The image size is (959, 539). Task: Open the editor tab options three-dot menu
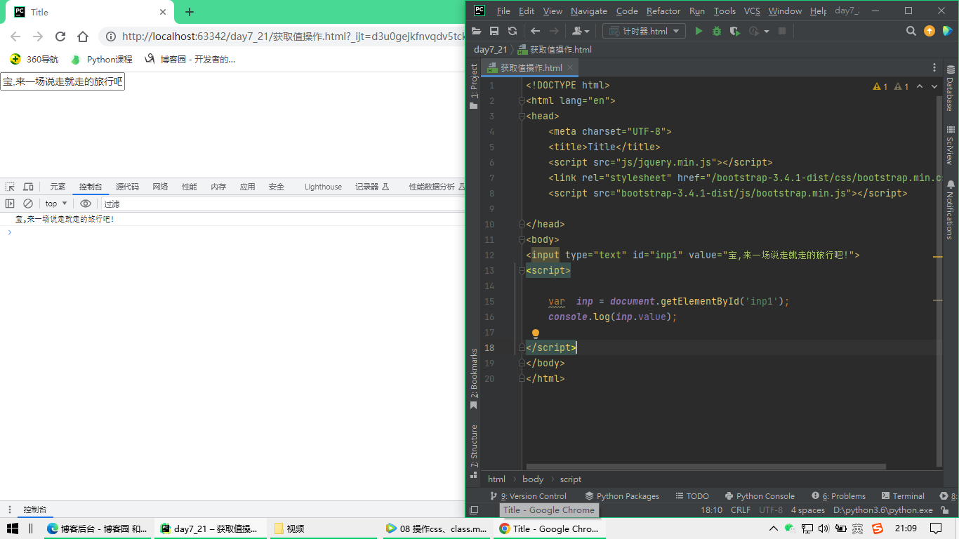point(934,68)
